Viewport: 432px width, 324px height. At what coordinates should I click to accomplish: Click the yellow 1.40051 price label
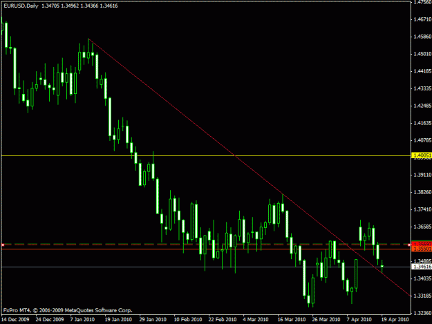[421, 155]
